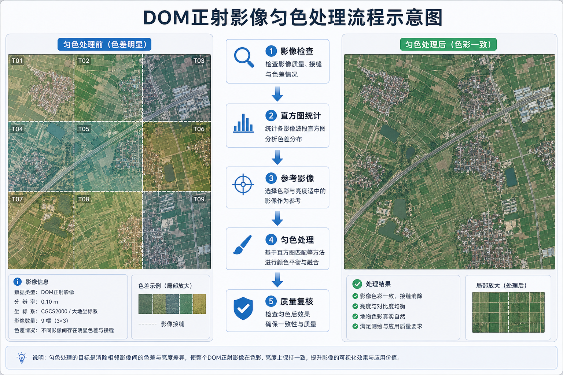Viewport: 563px width, 375px height.
Task: Click the green check icon beside 处理结果
Action: (357, 284)
